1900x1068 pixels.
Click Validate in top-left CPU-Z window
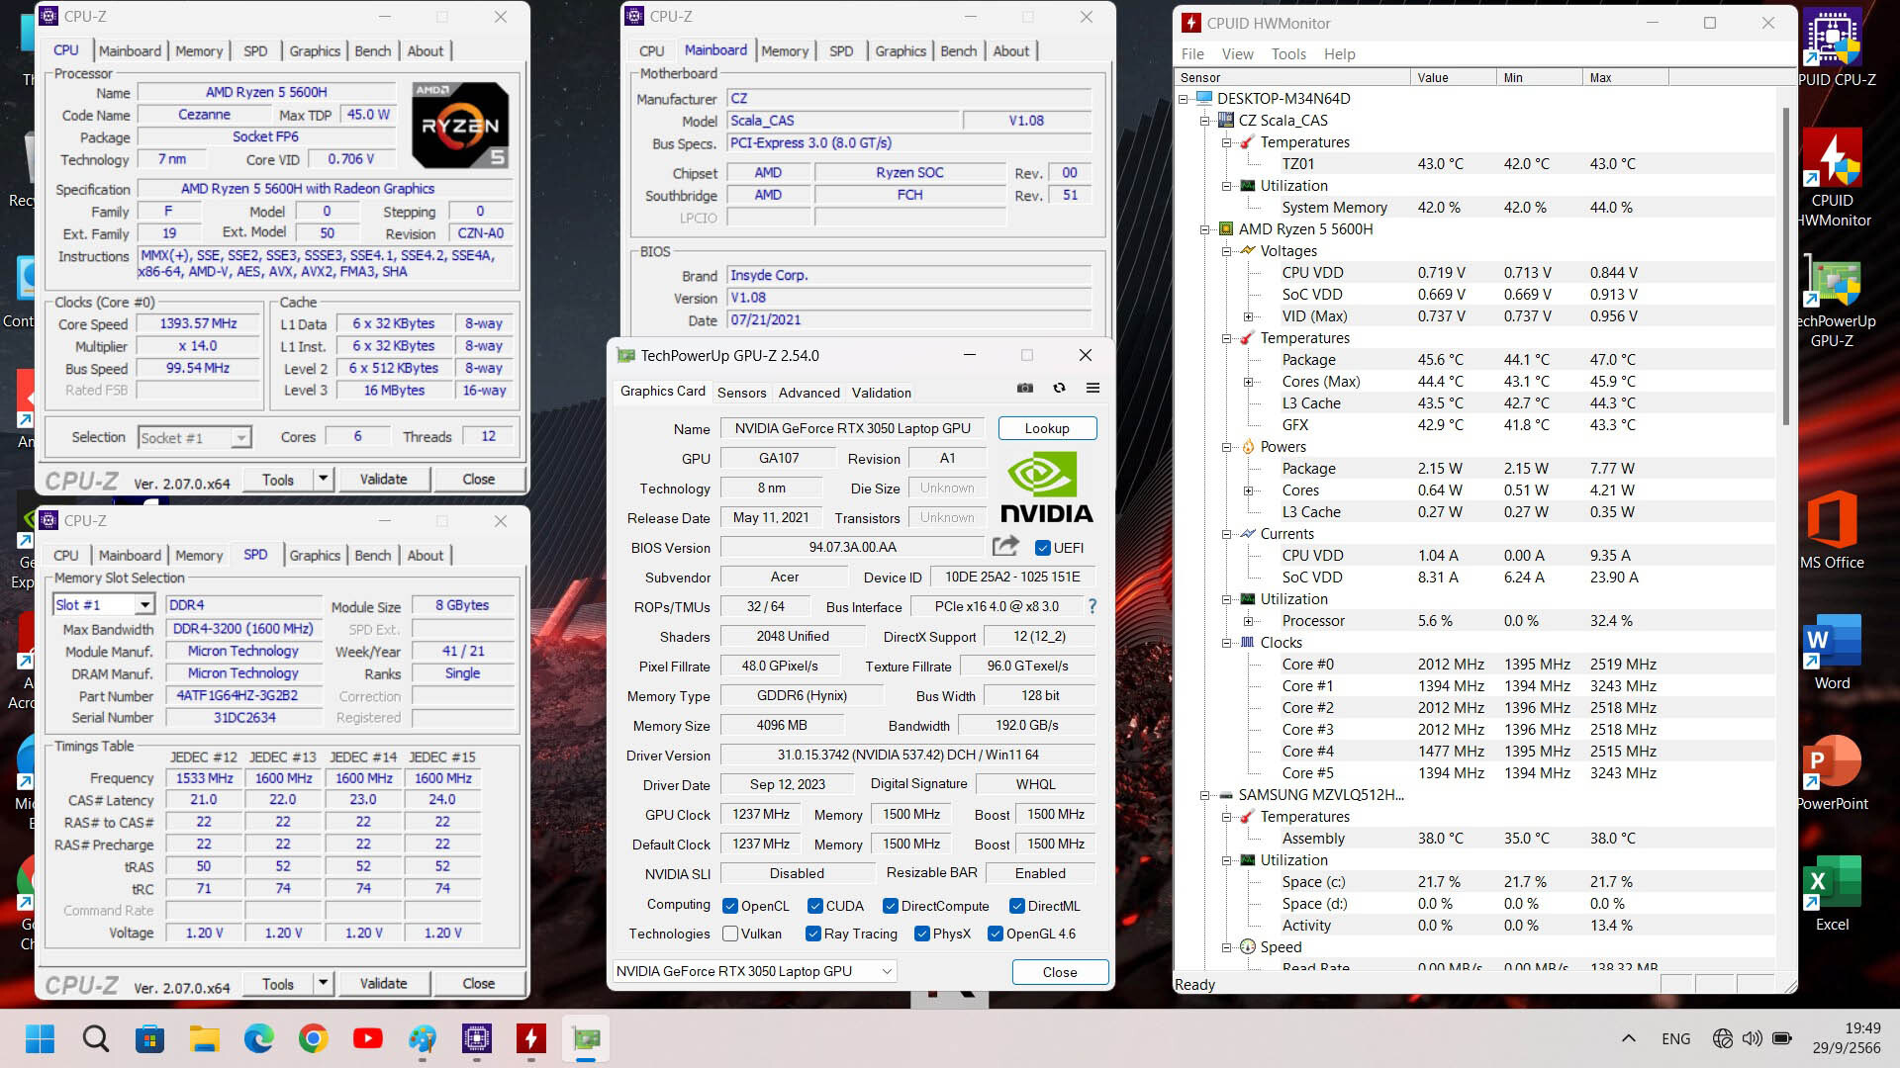[x=383, y=480]
